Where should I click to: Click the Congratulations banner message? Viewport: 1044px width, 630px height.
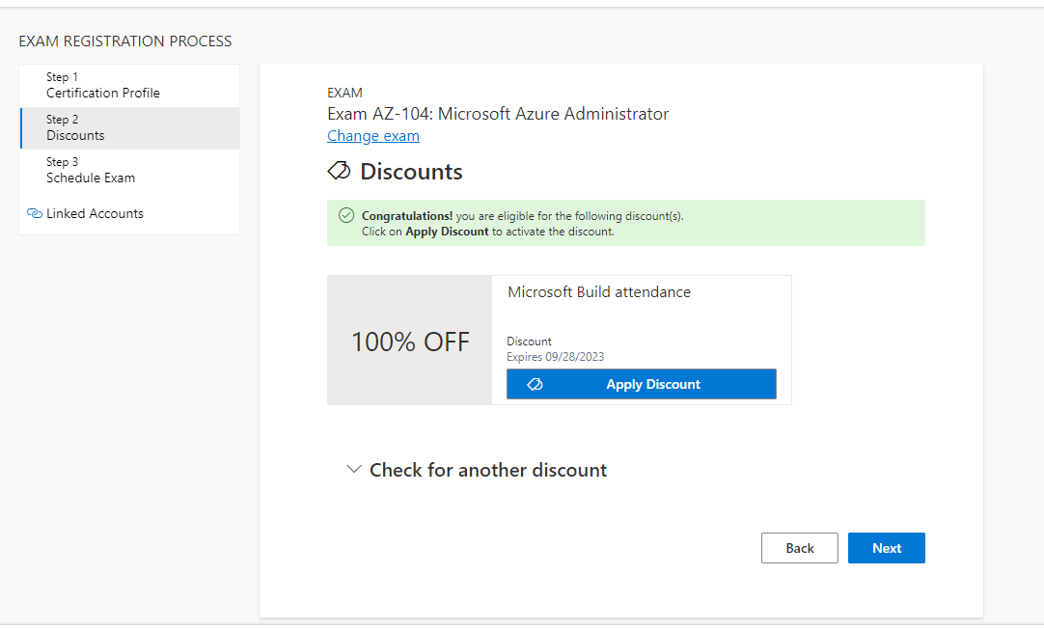626,223
